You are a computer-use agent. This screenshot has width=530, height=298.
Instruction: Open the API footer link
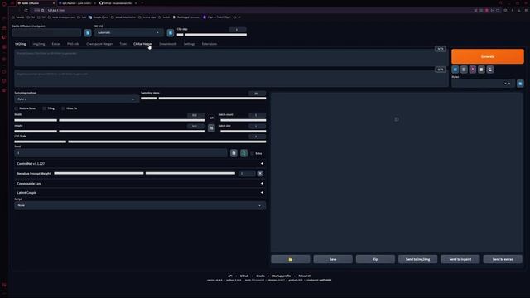click(230, 276)
